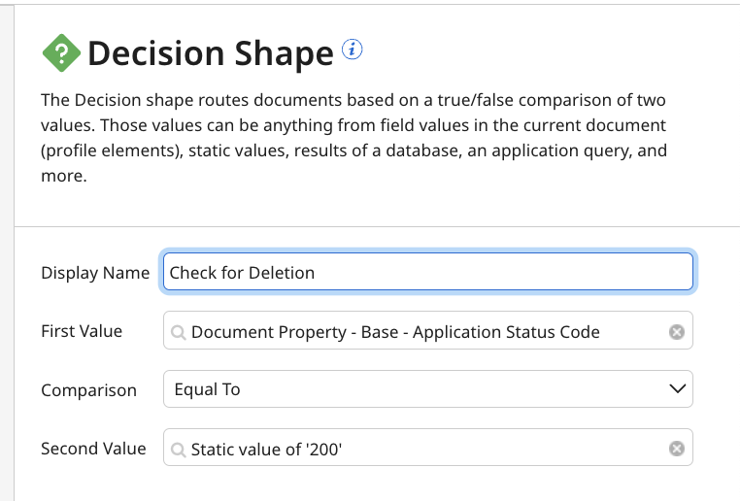Click the Decision shape description paragraph
740x501 pixels.
click(x=354, y=139)
